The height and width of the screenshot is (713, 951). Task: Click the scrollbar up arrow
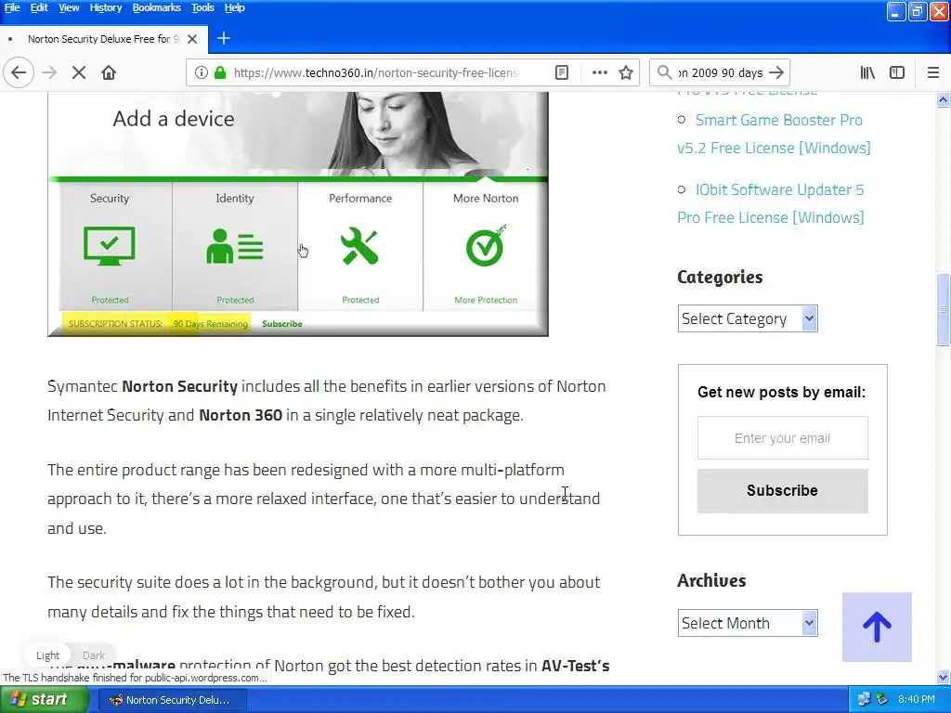tap(944, 99)
